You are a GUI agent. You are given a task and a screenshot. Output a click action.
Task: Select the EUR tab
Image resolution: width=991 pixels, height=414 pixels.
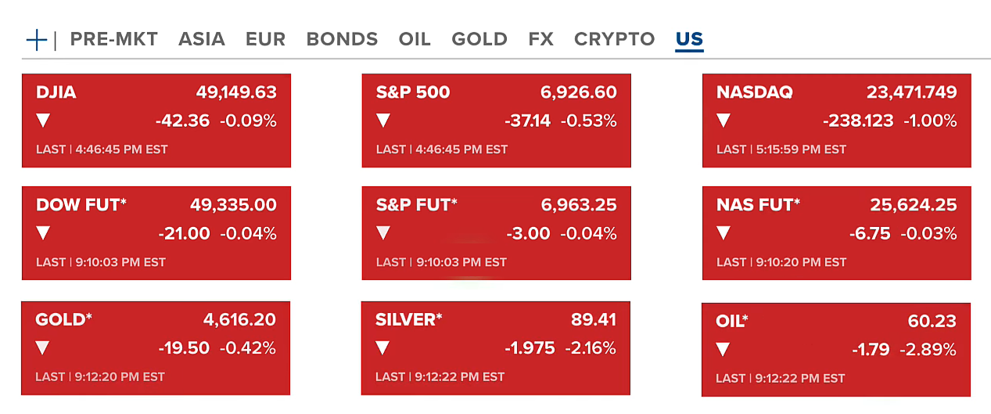[265, 39]
